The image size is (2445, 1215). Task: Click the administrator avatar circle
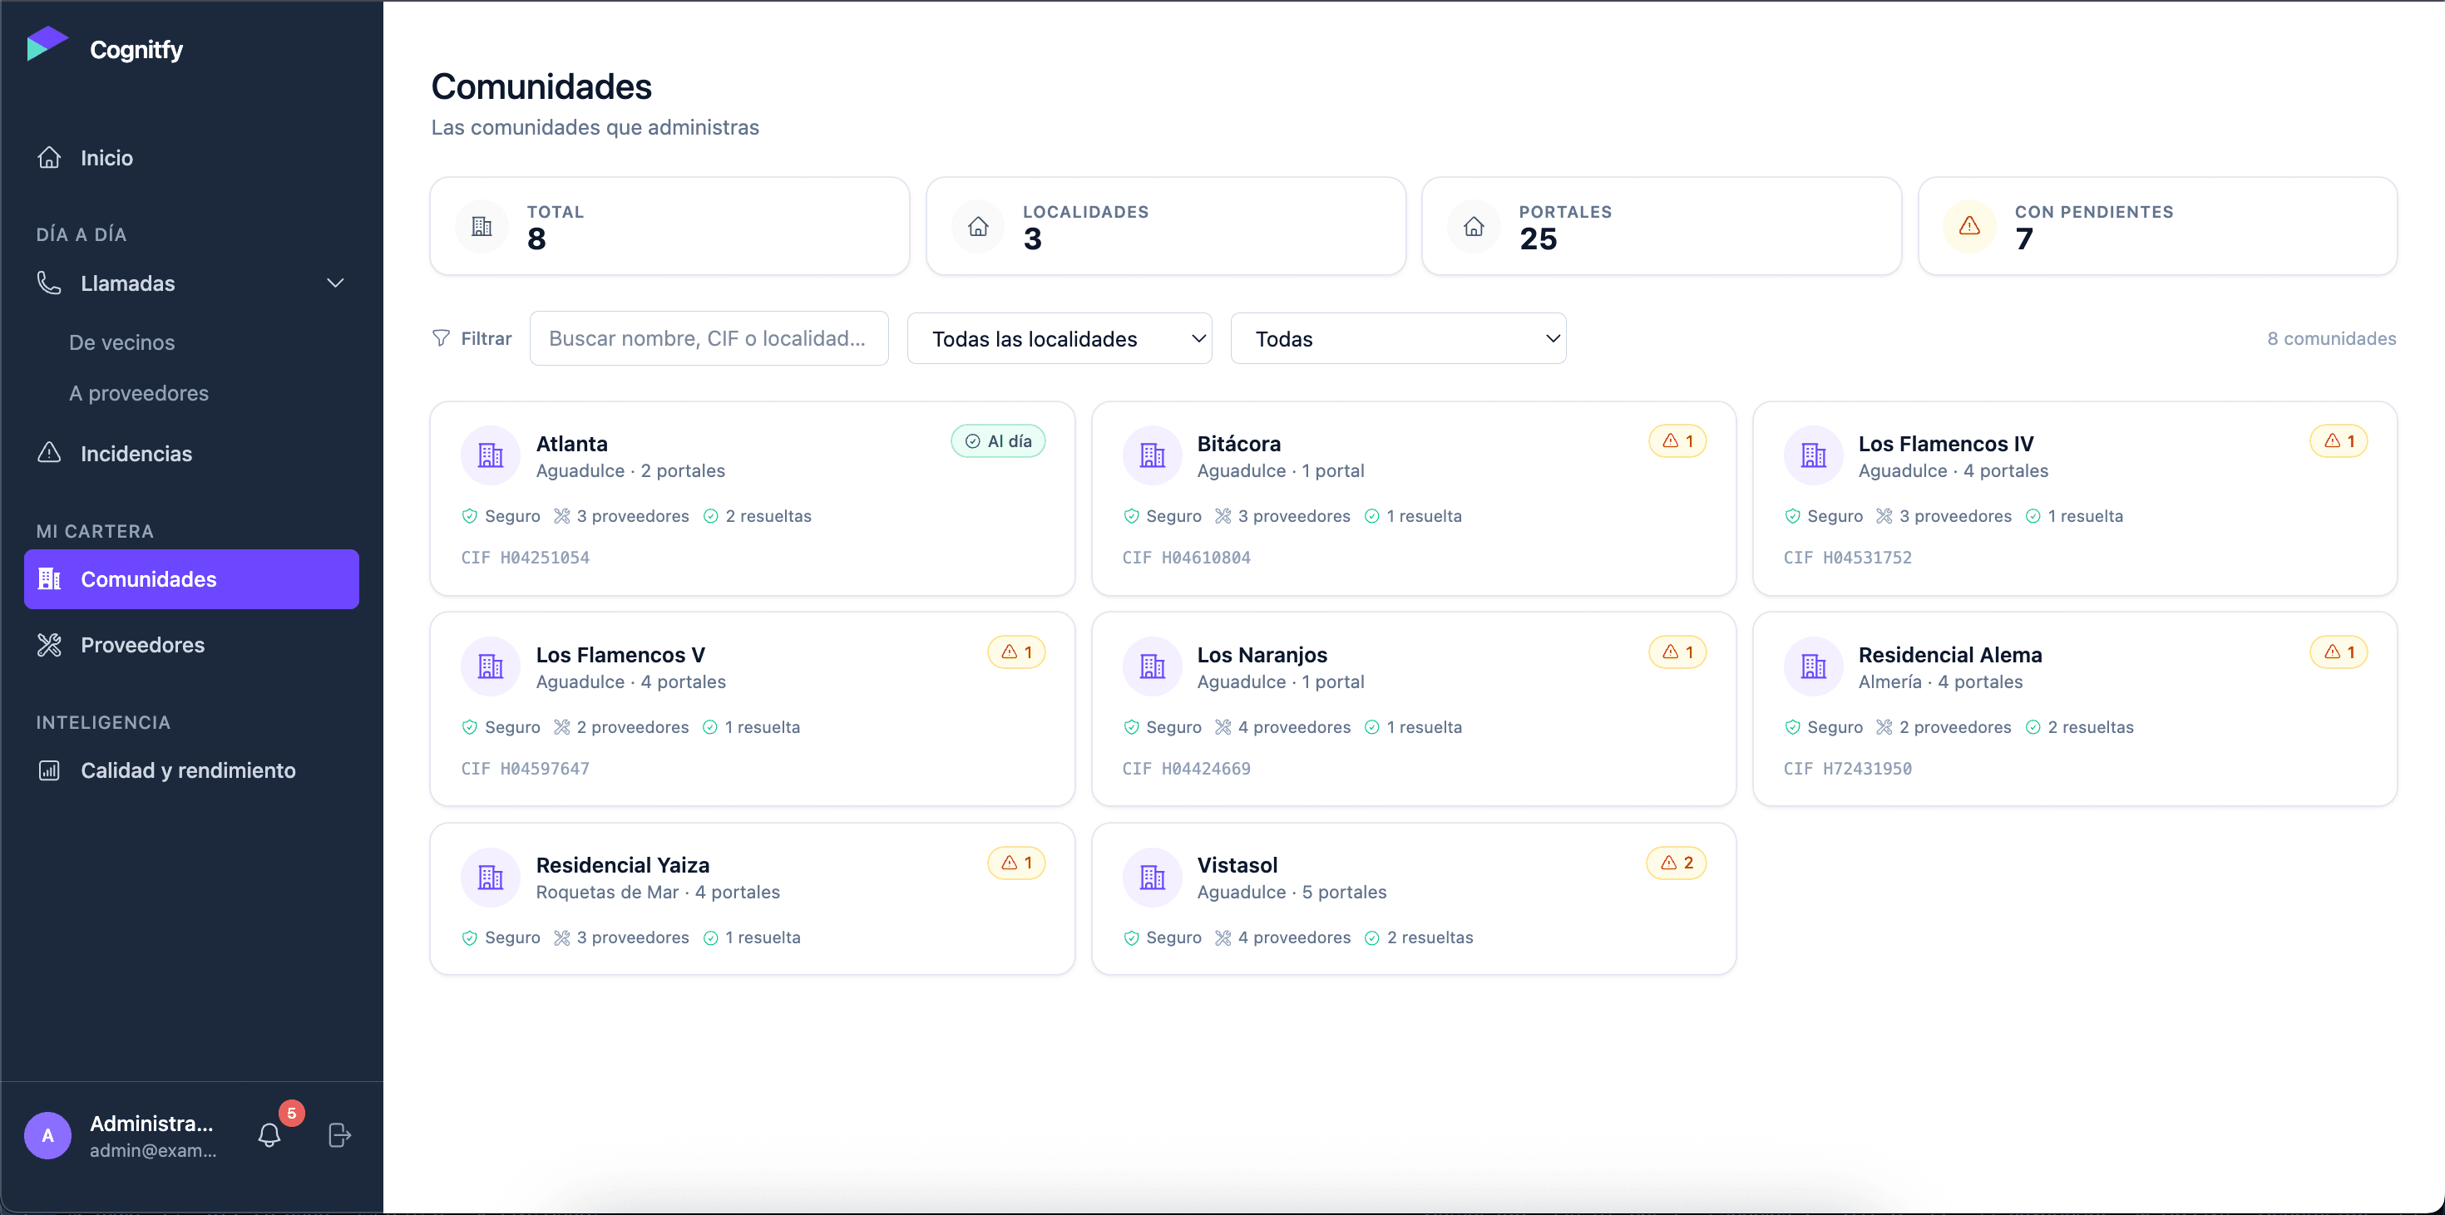[x=47, y=1135]
